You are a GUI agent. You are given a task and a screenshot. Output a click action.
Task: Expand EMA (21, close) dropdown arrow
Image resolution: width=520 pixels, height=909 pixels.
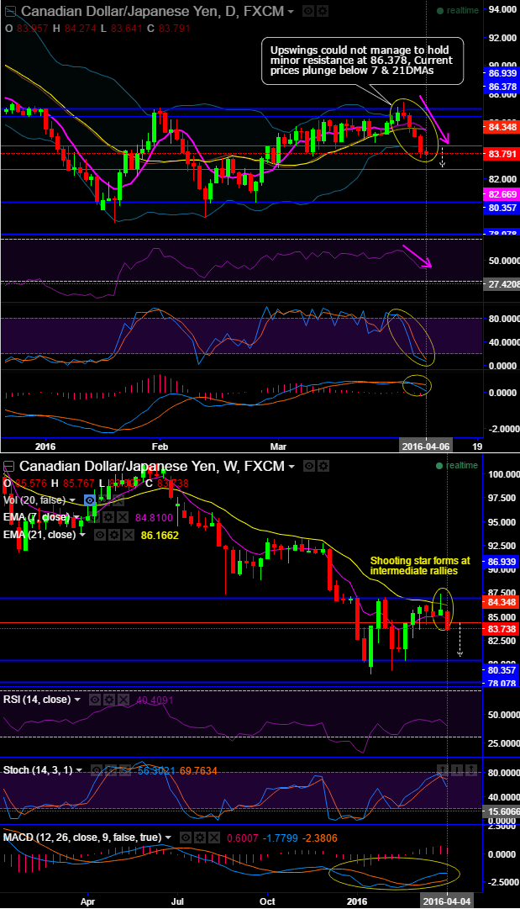tap(81, 535)
